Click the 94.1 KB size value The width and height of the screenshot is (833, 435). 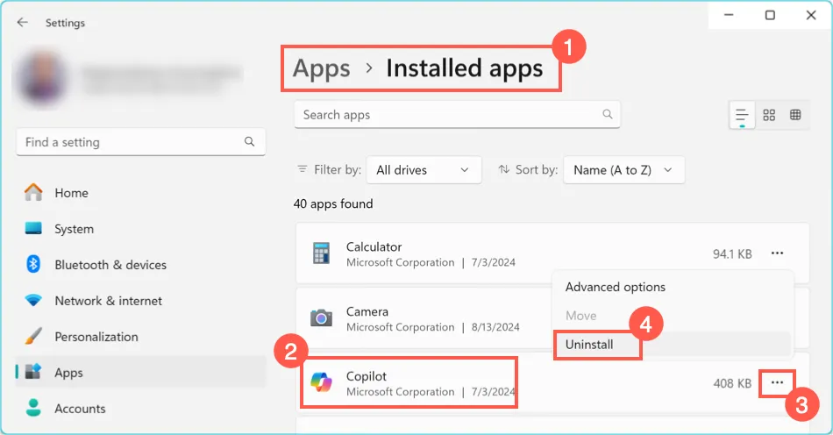coord(732,253)
